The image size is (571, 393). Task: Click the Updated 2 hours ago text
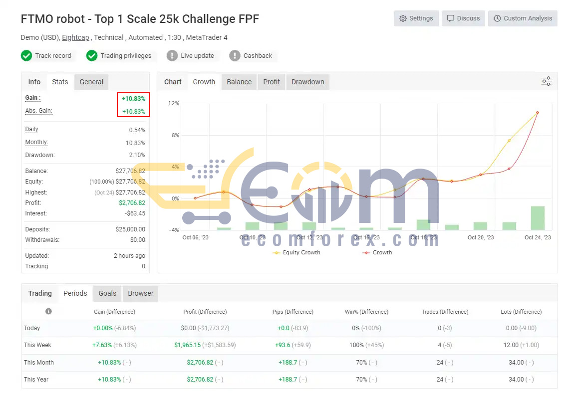point(129,256)
